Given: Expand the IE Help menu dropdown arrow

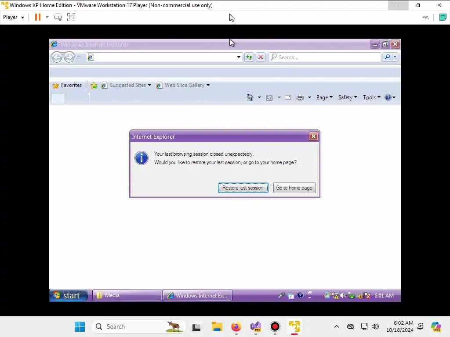Looking at the screenshot, I should tap(394, 97).
